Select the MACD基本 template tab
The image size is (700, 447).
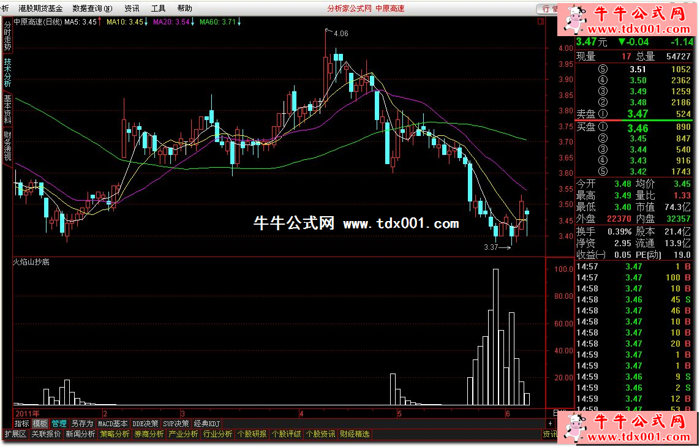tap(113, 423)
